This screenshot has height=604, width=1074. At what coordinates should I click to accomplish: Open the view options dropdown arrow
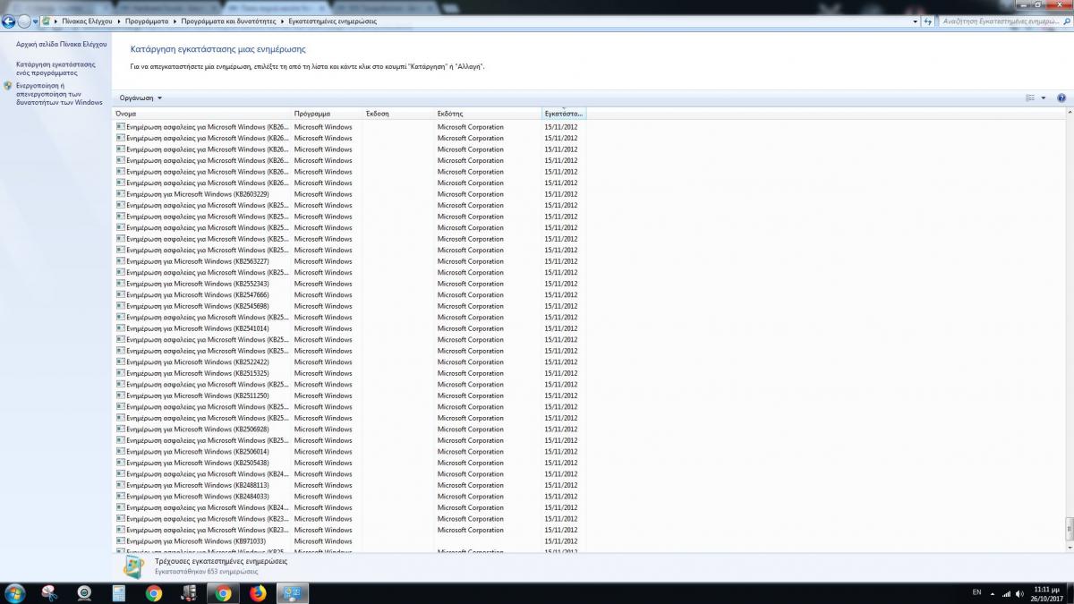click(x=1043, y=98)
